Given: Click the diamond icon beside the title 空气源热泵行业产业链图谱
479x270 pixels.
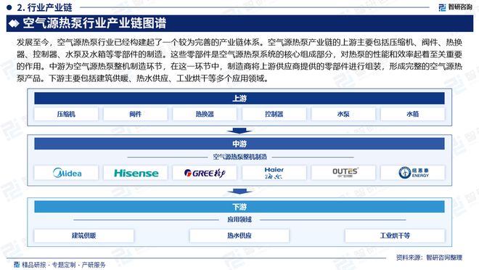Looking at the screenshot, I should [14, 23].
